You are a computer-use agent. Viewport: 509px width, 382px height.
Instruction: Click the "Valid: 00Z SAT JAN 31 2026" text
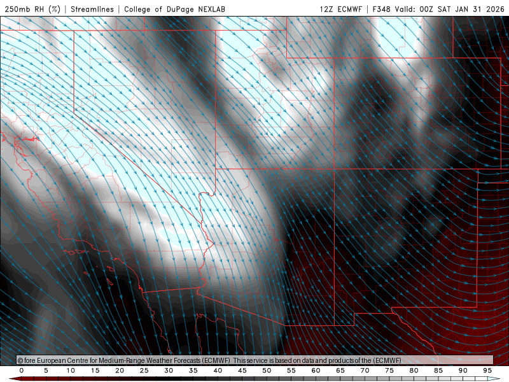(x=450, y=9)
